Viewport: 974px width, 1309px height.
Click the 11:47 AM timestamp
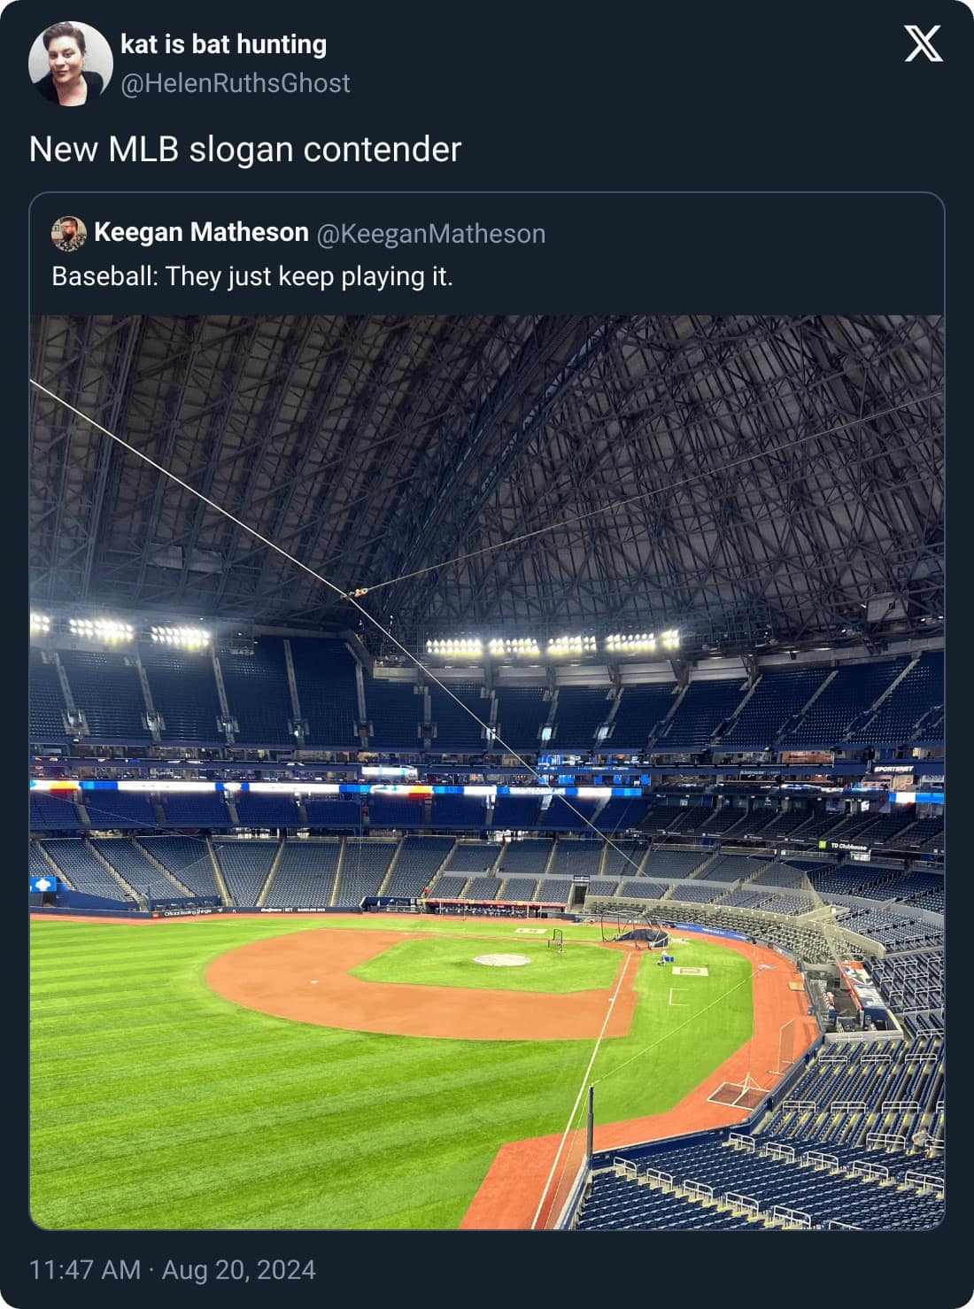pyautogui.click(x=84, y=1270)
